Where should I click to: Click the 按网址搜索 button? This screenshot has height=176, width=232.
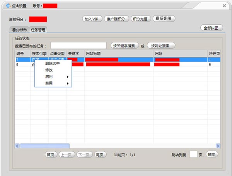(x=161, y=46)
